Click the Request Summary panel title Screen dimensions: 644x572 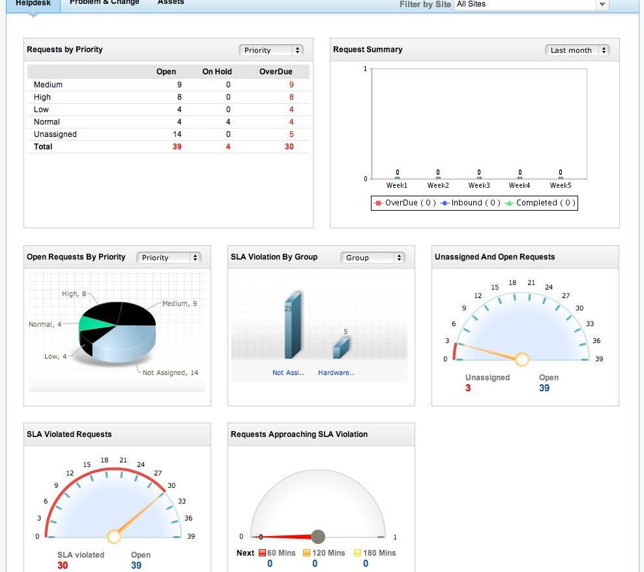tap(368, 50)
